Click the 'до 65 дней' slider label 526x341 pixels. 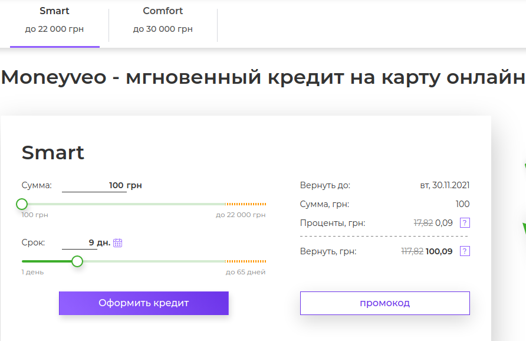[245, 272]
